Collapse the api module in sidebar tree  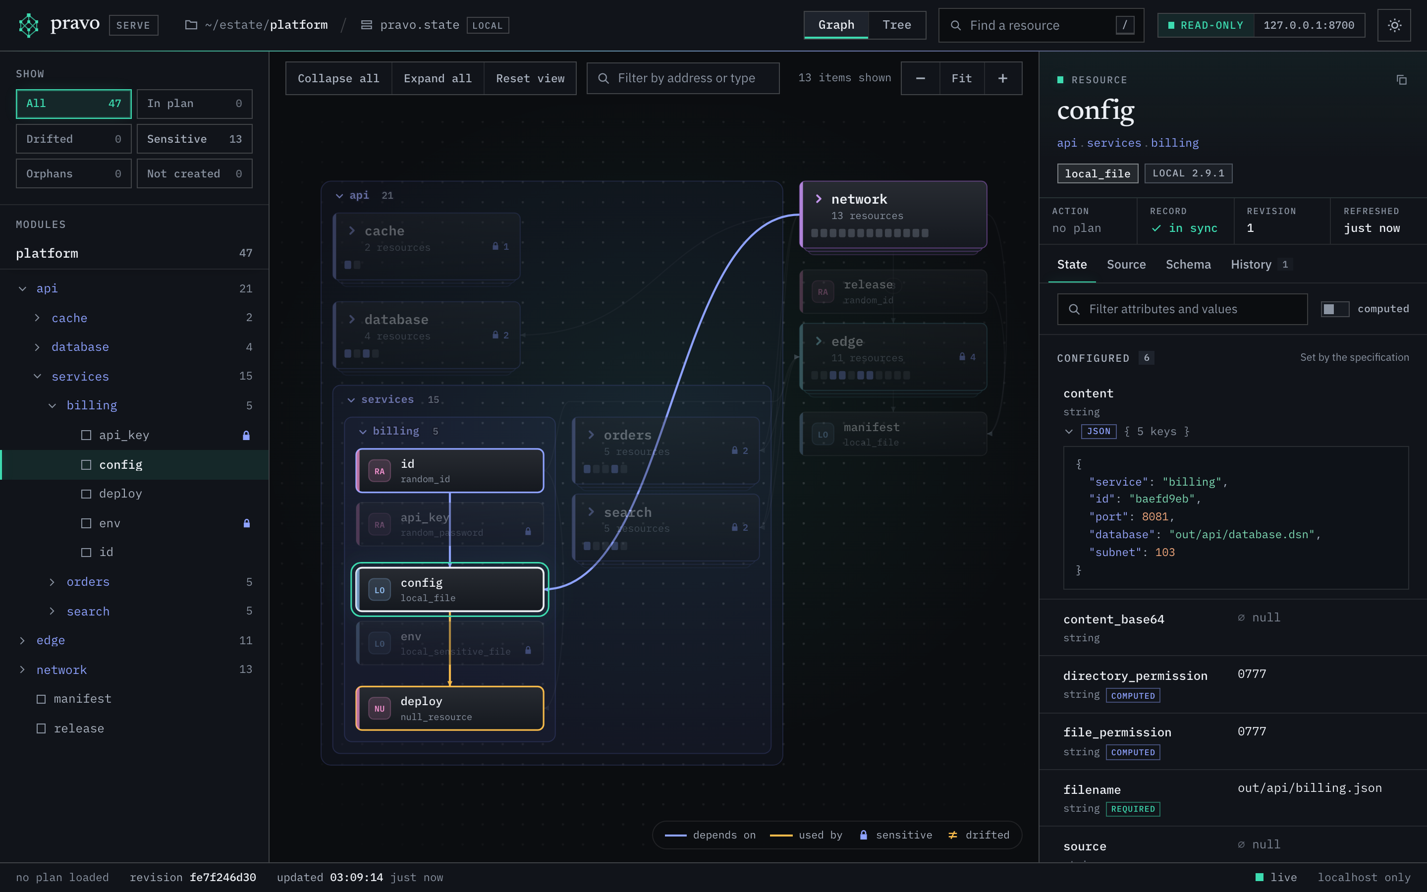22,288
